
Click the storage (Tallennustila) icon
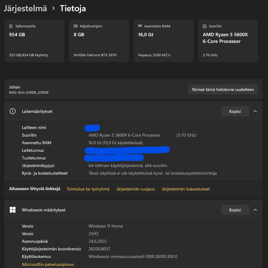click(x=11, y=26)
